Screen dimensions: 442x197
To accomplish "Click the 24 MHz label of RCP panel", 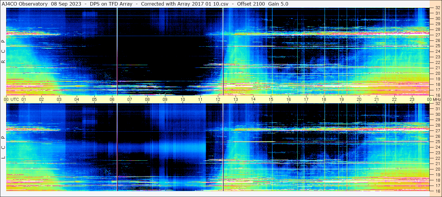I will pos(437,51).
